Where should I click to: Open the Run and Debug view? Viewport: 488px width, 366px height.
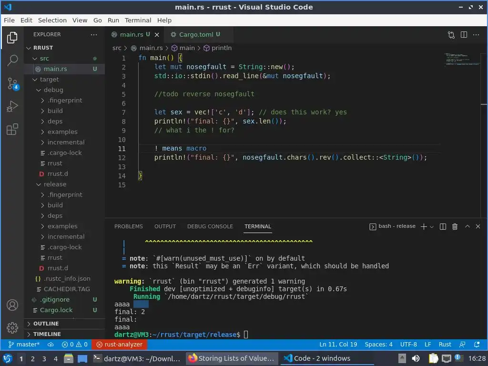pos(12,106)
